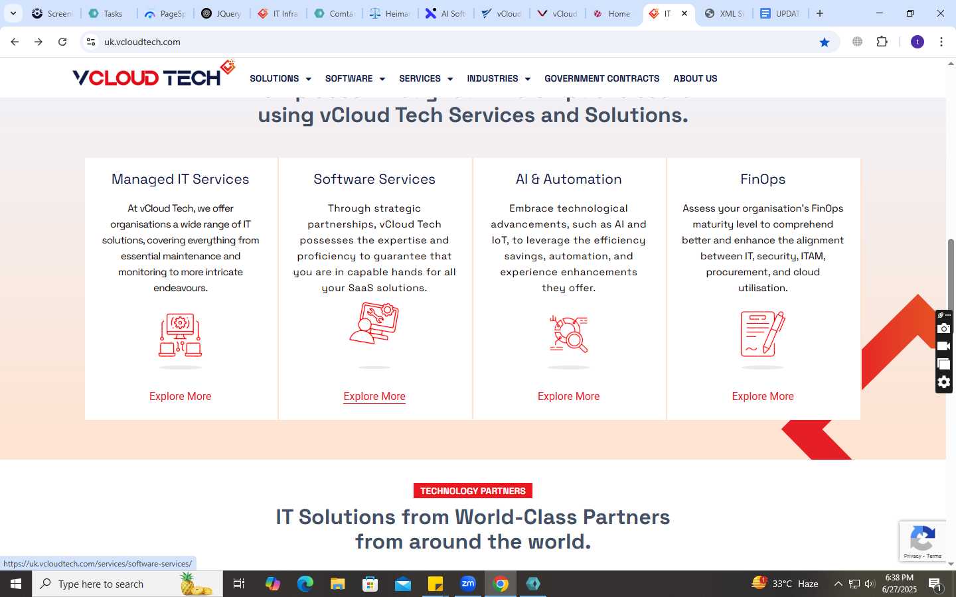956x597 pixels.
Task: Open the side widget settings gear
Action: (x=943, y=382)
